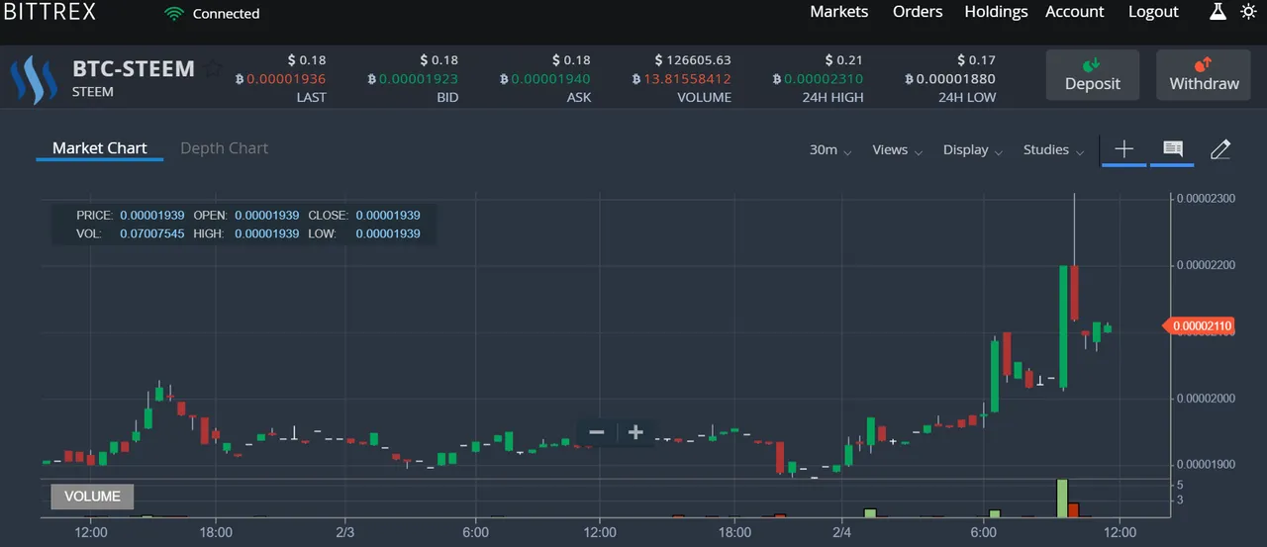Click the green Connected wifi icon
Viewport: 1267px width, 547px height.
coord(175,14)
